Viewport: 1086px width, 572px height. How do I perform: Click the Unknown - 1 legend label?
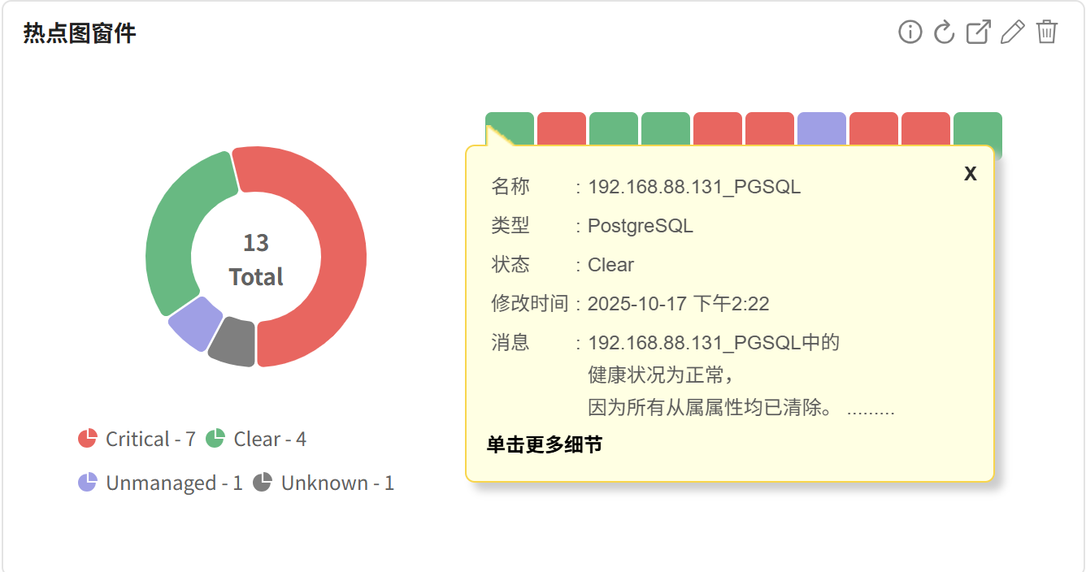pyautogui.click(x=337, y=483)
